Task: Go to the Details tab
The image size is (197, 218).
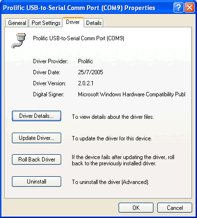Action: pos(94,23)
